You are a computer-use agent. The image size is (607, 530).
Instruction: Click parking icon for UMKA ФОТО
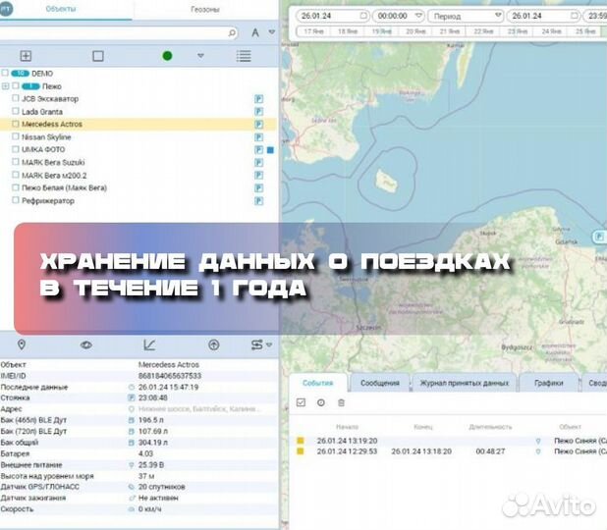point(259,150)
